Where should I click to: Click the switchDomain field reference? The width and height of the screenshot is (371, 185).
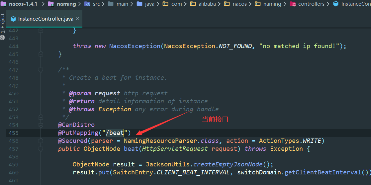click(259, 172)
